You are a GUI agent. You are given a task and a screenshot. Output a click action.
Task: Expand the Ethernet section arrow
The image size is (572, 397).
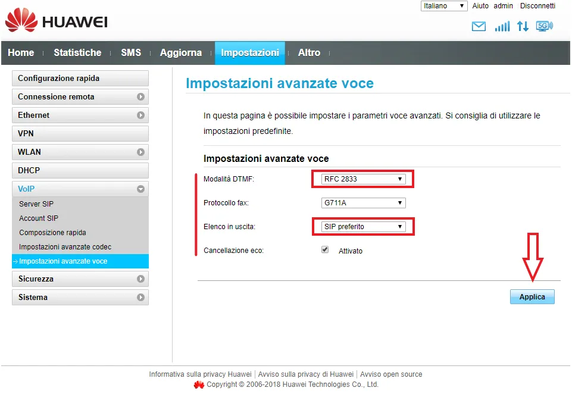[x=140, y=115]
